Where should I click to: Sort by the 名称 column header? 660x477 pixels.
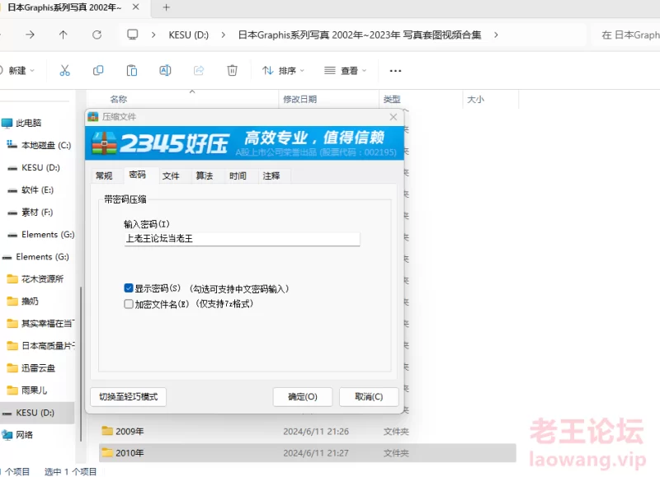tap(119, 99)
